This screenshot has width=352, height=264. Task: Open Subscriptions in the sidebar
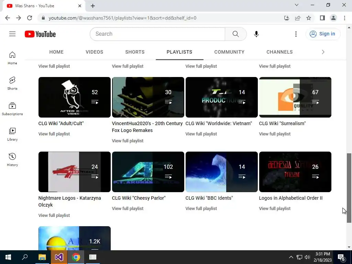click(x=12, y=109)
